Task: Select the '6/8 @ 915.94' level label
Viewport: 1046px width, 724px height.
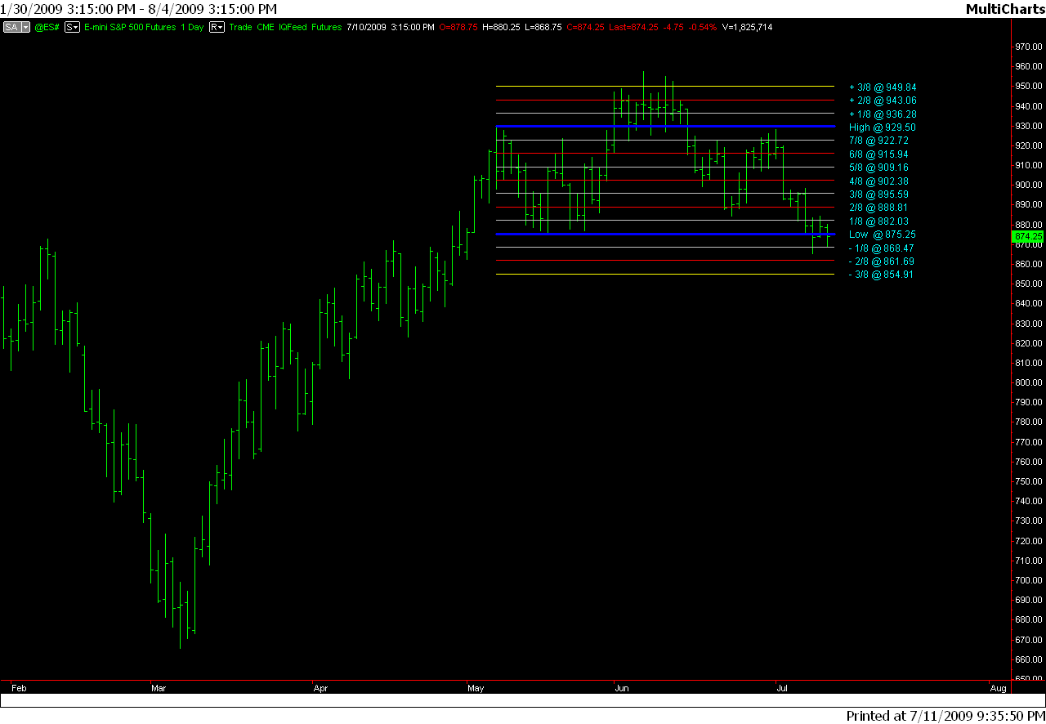Action: click(x=878, y=154)
